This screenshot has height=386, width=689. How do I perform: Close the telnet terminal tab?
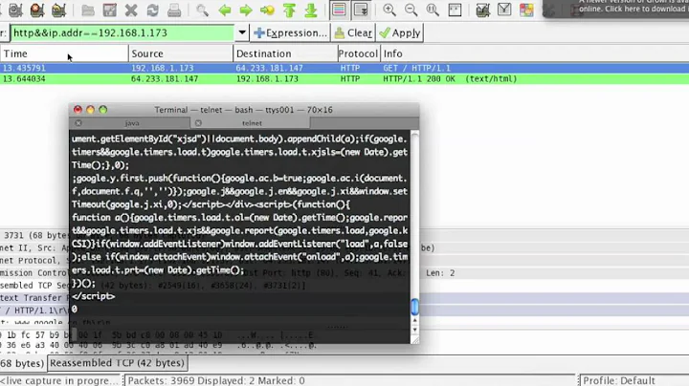click(x=198, y=123)
